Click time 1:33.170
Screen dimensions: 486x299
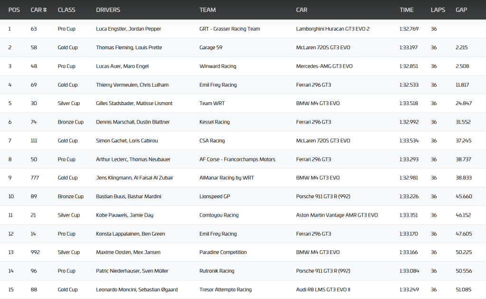point(409,234)
